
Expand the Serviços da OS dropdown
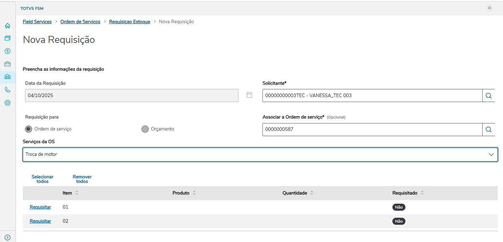pyautogui.click(x=491, y=154)
